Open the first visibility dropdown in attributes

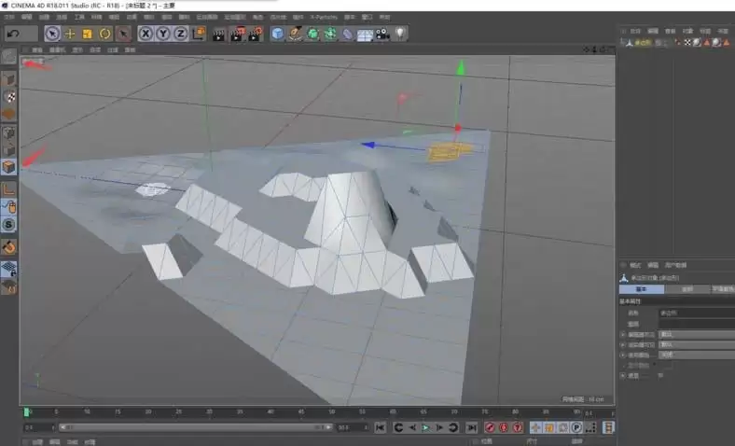pos(697,334)
